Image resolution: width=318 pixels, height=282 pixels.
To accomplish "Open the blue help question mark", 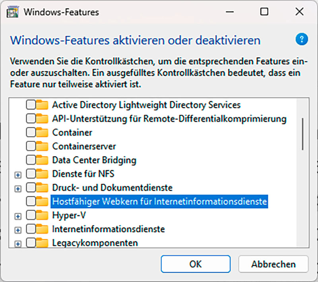I will 301,40.
